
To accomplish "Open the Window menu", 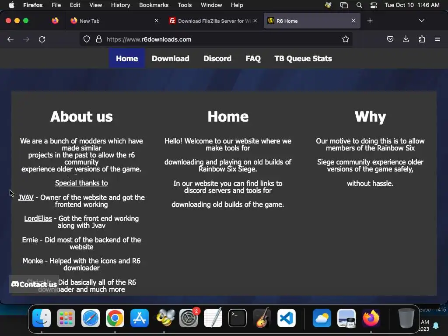I will coord(211,5).
